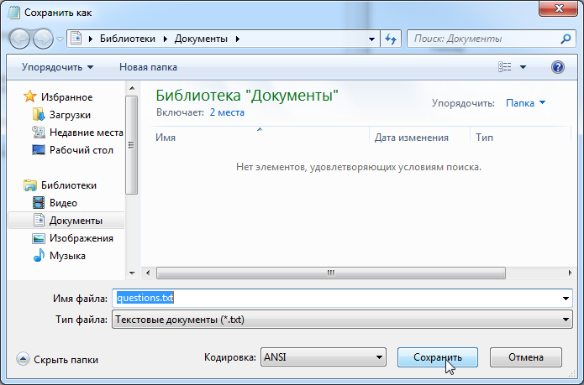Open the Упорядочить dropdown menu

point(58,67)
